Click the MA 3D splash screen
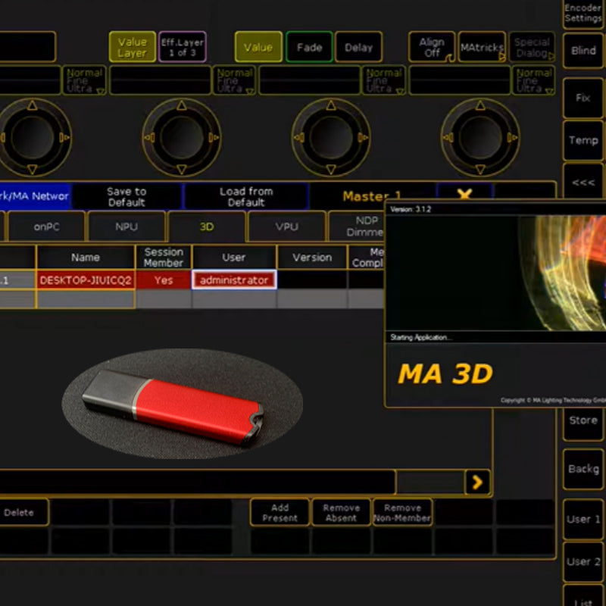This screenshot has width=606, height=606. pyautogui.click(x=495, y=305)
